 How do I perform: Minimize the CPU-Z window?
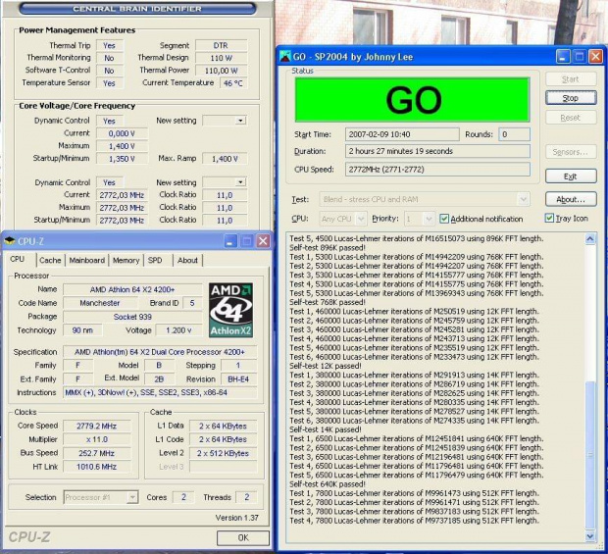tap(230, 241)
